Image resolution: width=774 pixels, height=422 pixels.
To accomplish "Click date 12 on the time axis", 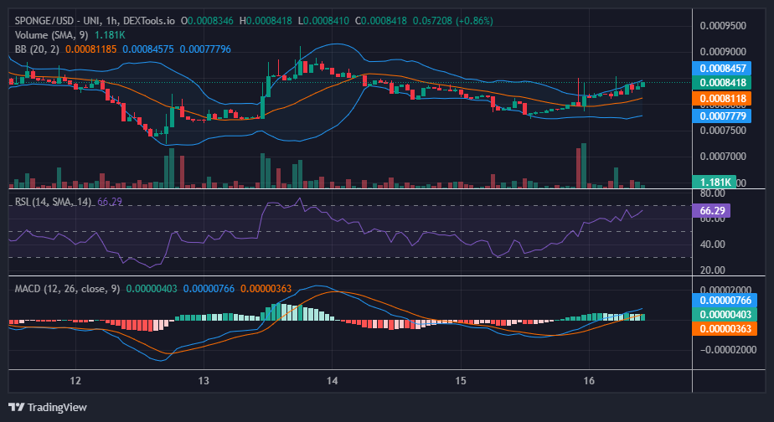I will tap(75, 380).
